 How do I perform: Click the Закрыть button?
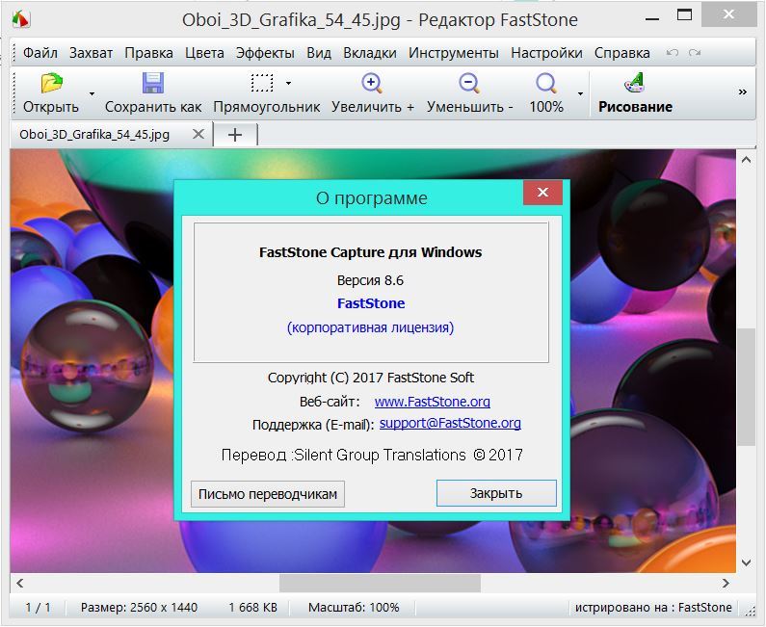(496, 493)
